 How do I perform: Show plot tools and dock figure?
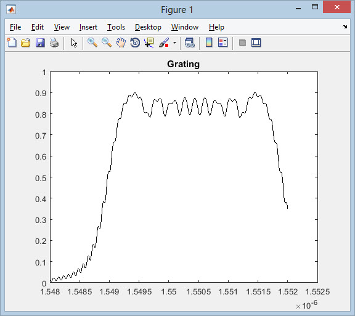256,43
